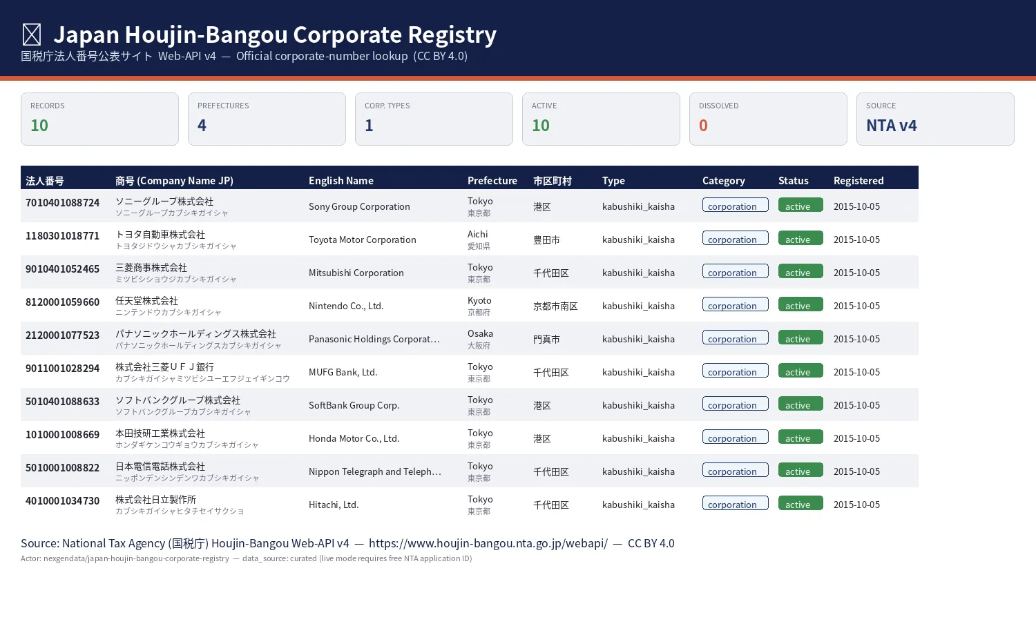1036x635 pixels.
Task: Select corporate number 1180301018771
Action: click(x=63, y=236)
